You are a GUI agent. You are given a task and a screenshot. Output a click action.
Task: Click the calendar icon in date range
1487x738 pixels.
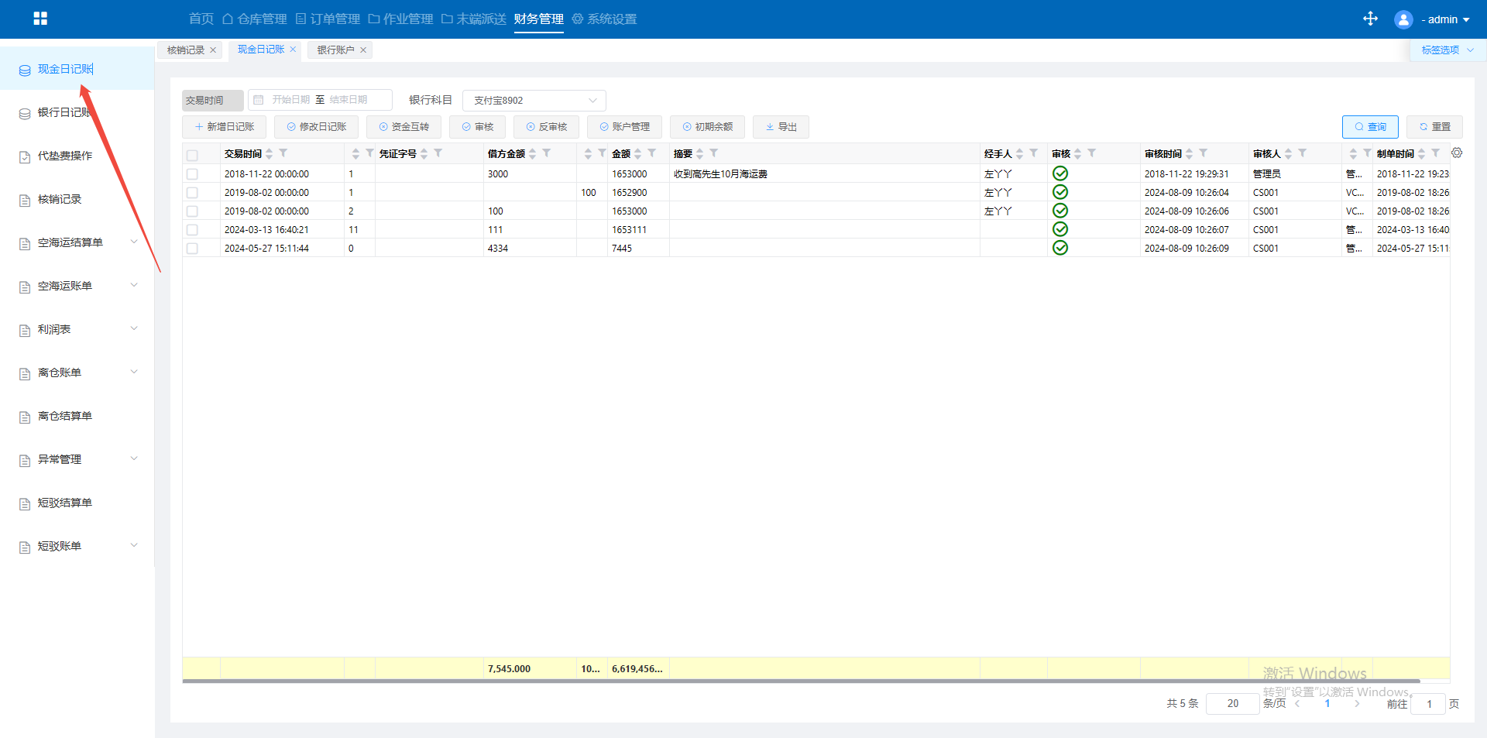click(x=259, y=100)
